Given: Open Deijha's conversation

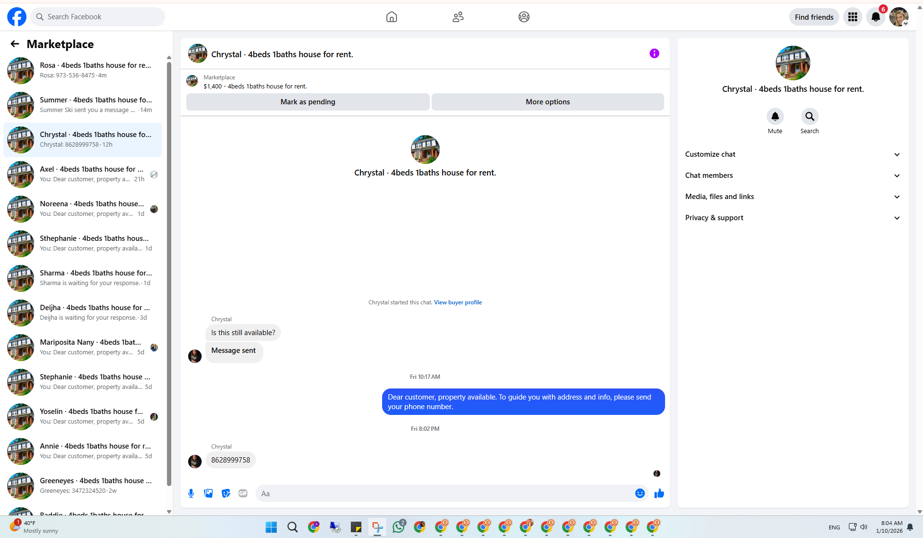Looking at the screenshot, I should pos(83,313).
